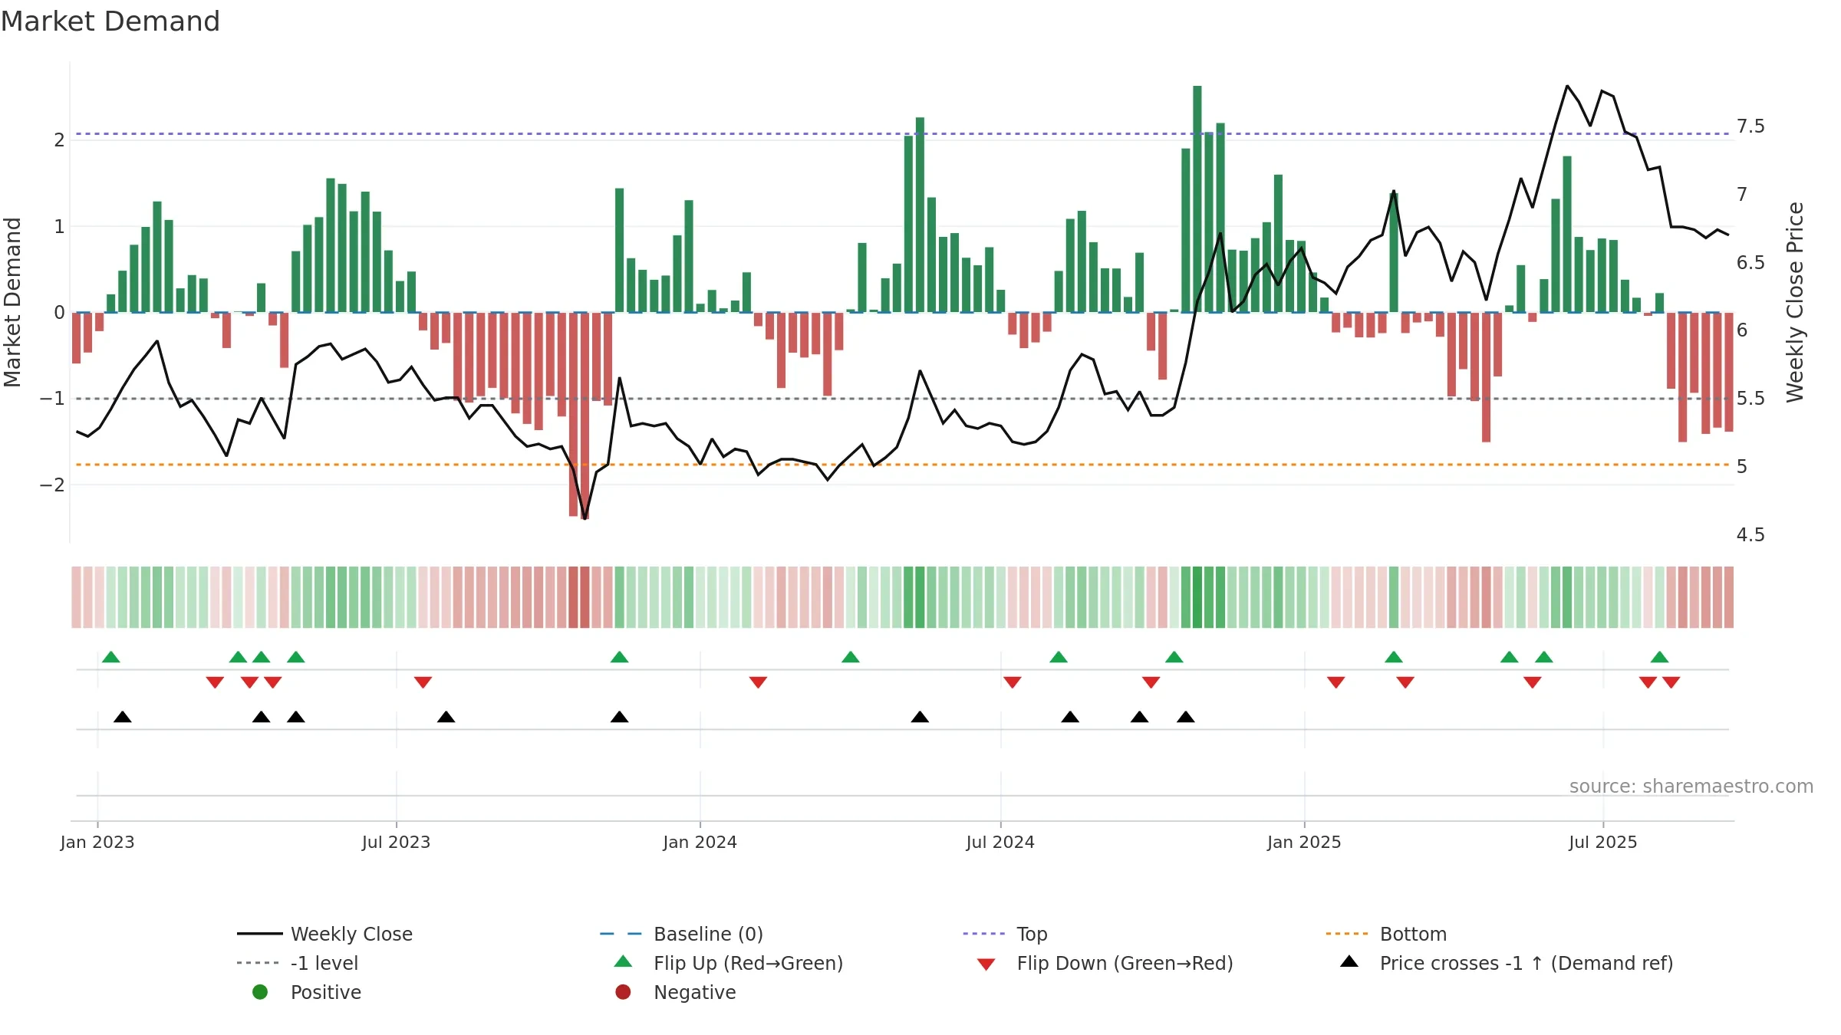Click the first black price-cross triangle marker
The height and width of the screenshot is (1035, 1841).
pyautogui.click(x=123, y=717)
